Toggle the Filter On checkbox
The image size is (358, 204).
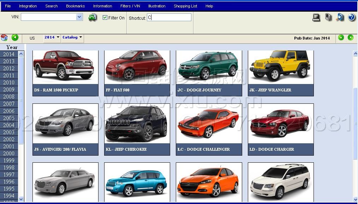coord(105,18)
